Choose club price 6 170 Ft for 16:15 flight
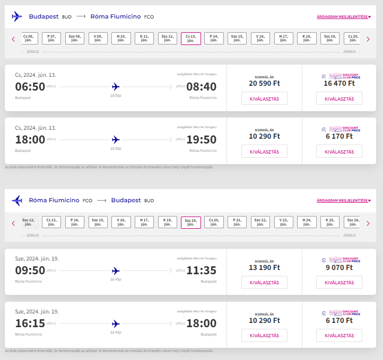 (x=339, y=336)
